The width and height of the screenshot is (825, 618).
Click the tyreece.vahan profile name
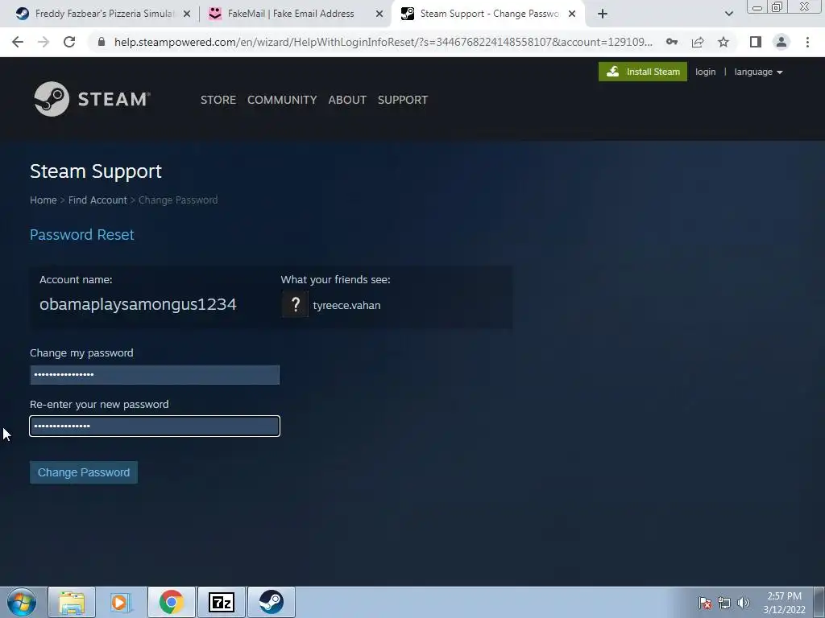click(346, 305)
